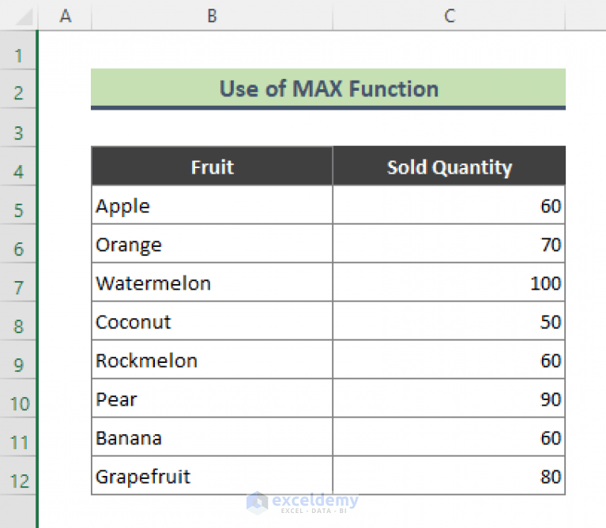Select the cell containing 100

click(449, 283)
